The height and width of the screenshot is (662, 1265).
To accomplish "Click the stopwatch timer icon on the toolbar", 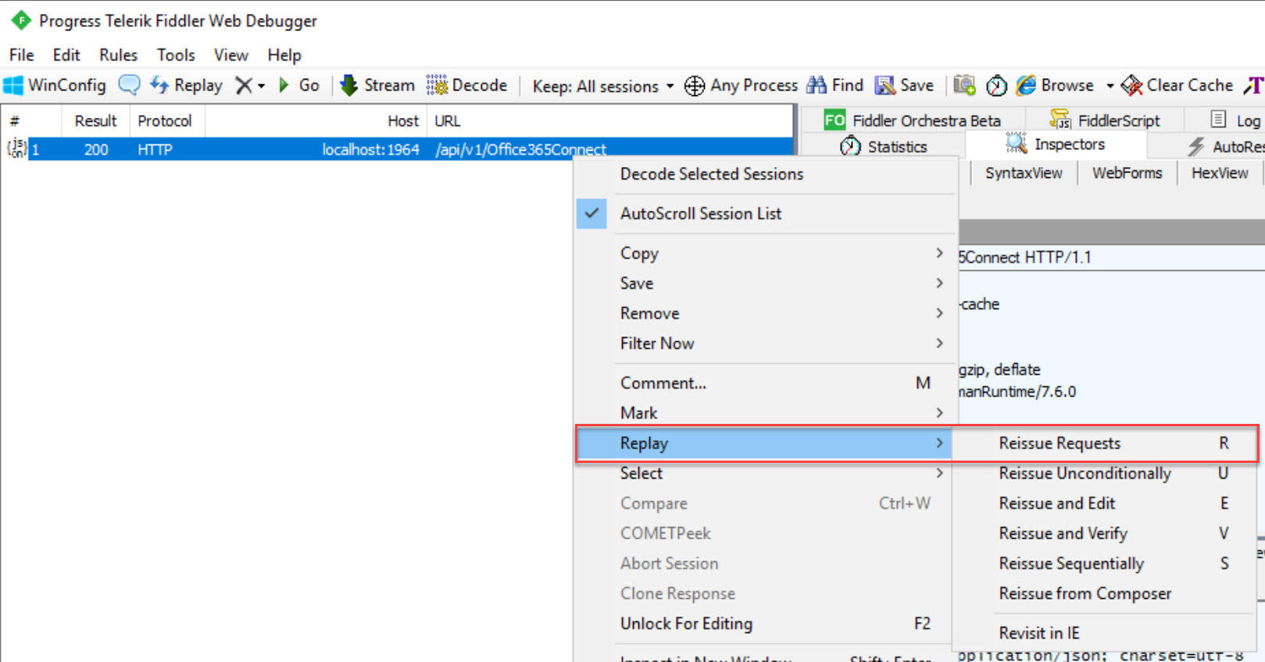I will coord(997,86).
